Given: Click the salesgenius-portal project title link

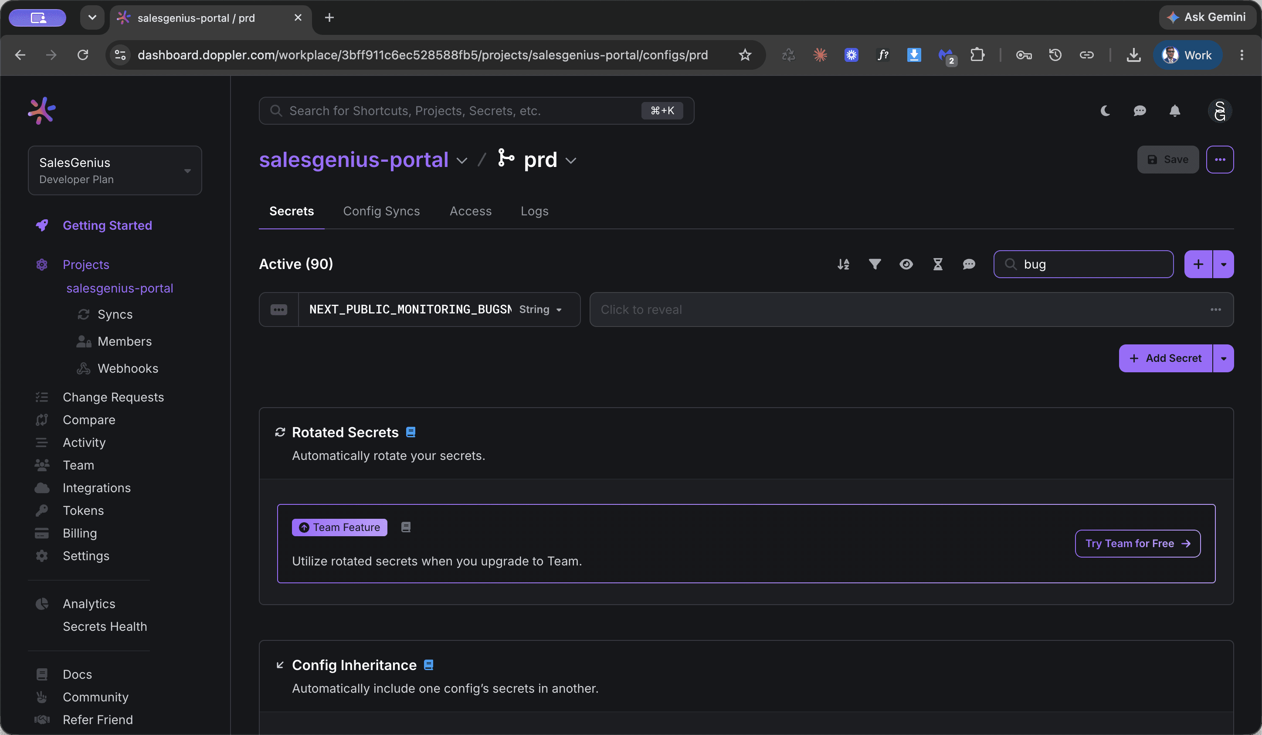Looking at the screenshot, I should tap(353, 160).
